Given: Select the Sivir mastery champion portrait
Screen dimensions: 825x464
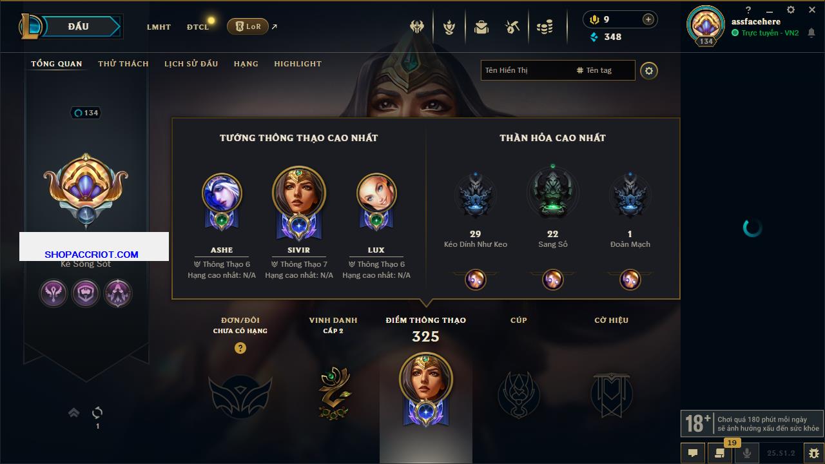Looking at the screenshot, I should tap(299, 192).
